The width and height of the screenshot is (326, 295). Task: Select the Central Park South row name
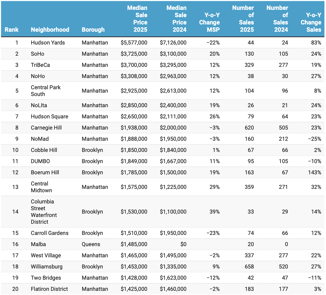tap(46, 91)
